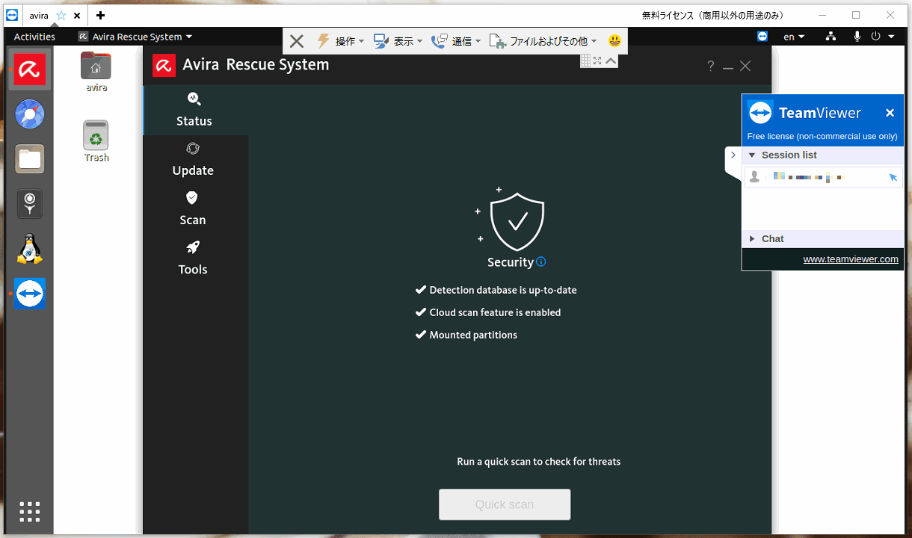Open the Status section in Avira sidebar

(x=194, y=110)
